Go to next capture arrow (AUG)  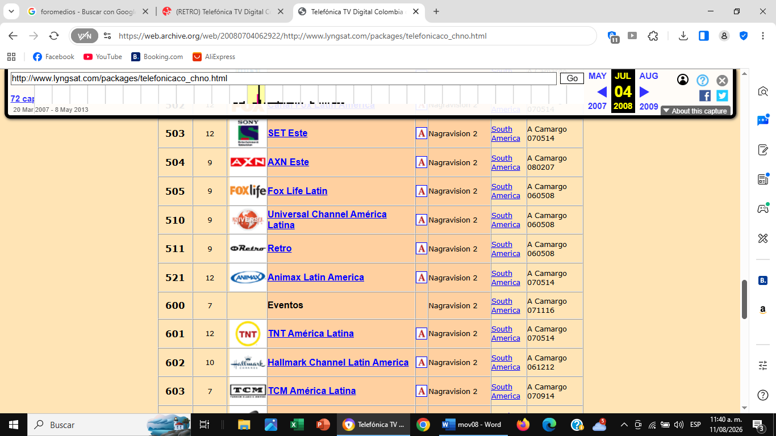(x=644, y=92)
